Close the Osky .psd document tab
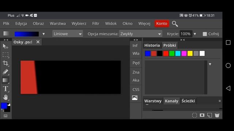Viewport: 234px width, 131px height. [38, 42]
